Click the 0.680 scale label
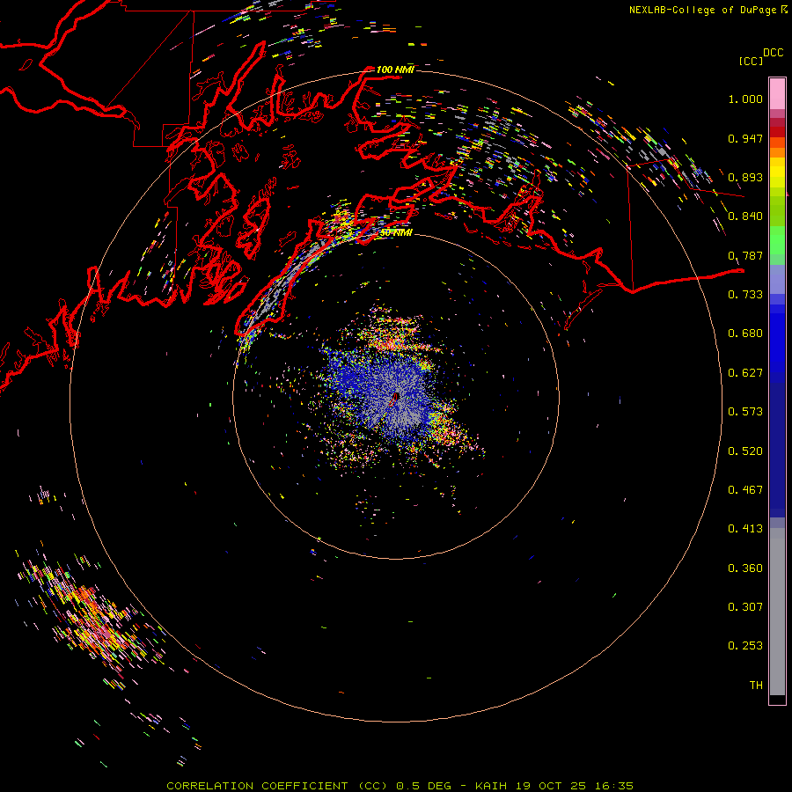 pyautogui.click(x=745, y=334)
